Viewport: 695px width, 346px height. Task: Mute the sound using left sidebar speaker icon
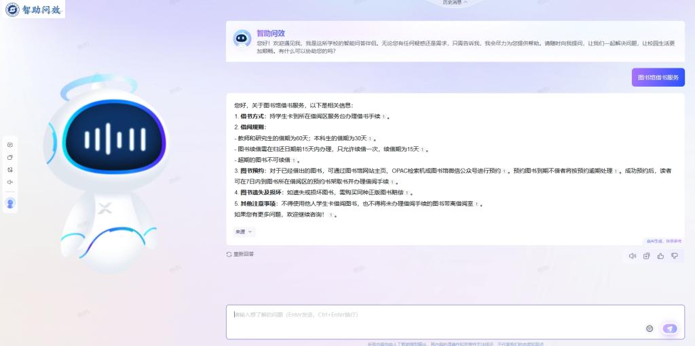coord(10,182)
